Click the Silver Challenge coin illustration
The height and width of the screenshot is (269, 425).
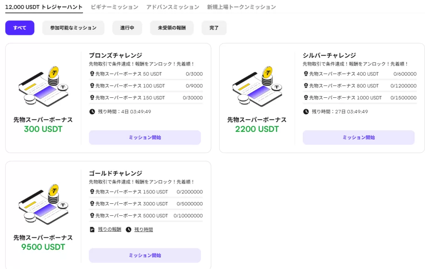[257, 86]
